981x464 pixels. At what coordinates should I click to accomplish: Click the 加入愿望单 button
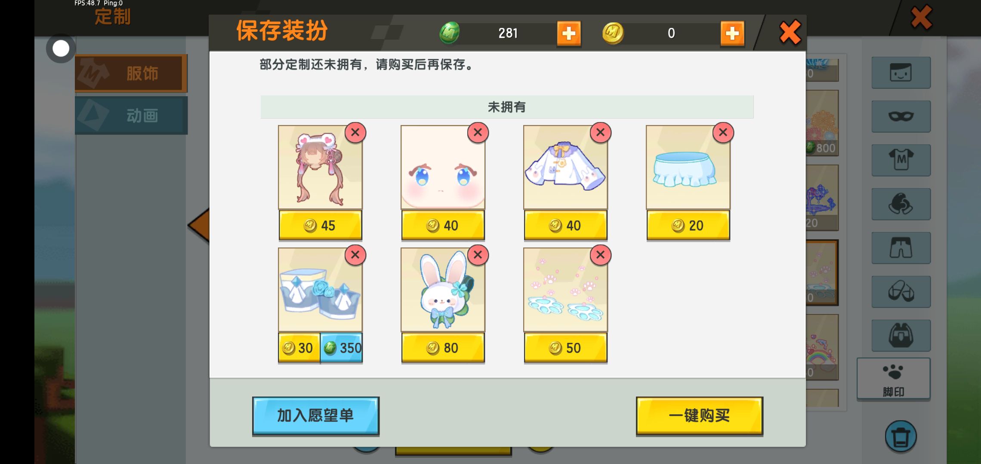tap(316, 415)
